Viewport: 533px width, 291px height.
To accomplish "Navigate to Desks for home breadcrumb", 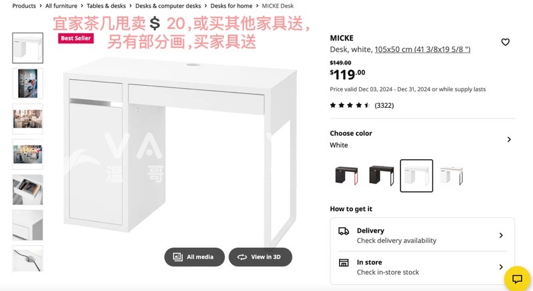I will (x=231, y=6).
